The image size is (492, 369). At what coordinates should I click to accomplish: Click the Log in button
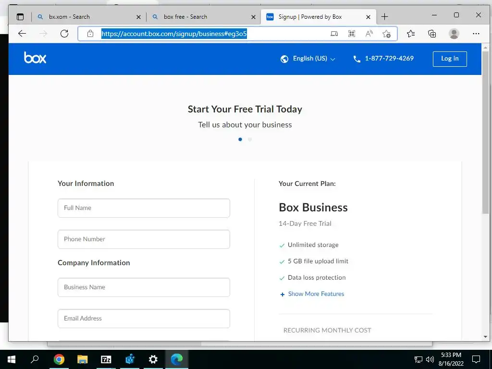(450, 59)
